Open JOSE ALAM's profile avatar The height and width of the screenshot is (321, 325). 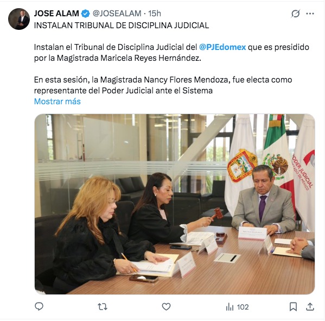[19, 19]
